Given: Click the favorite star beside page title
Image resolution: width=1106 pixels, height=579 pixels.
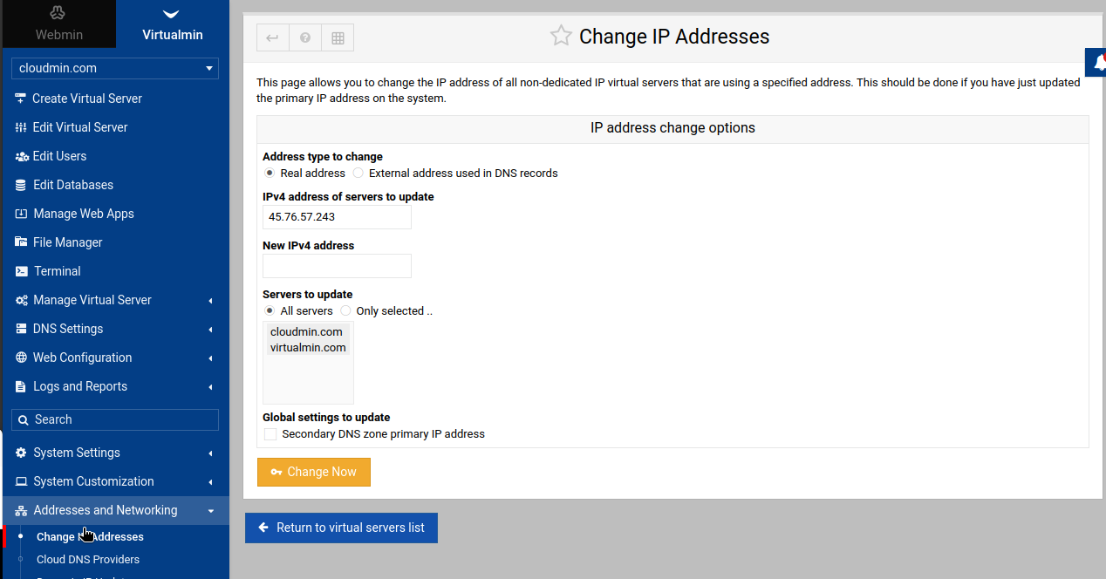Looking at the screenshot, I should [x=561, y=36].
